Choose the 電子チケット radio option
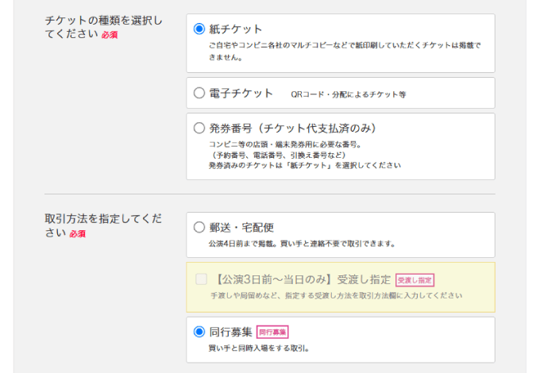Viewport: 540px width, 373px height. [x=199, y=93]
